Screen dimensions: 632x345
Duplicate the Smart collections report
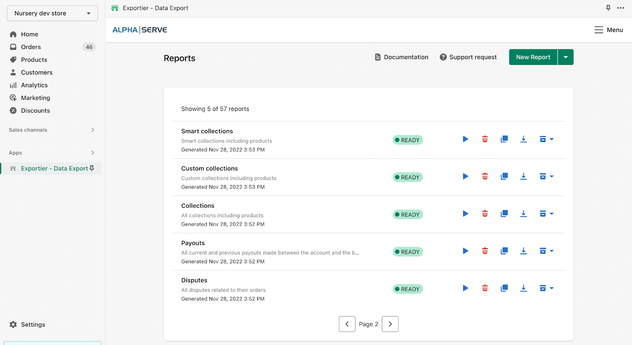tap(504, 139)
